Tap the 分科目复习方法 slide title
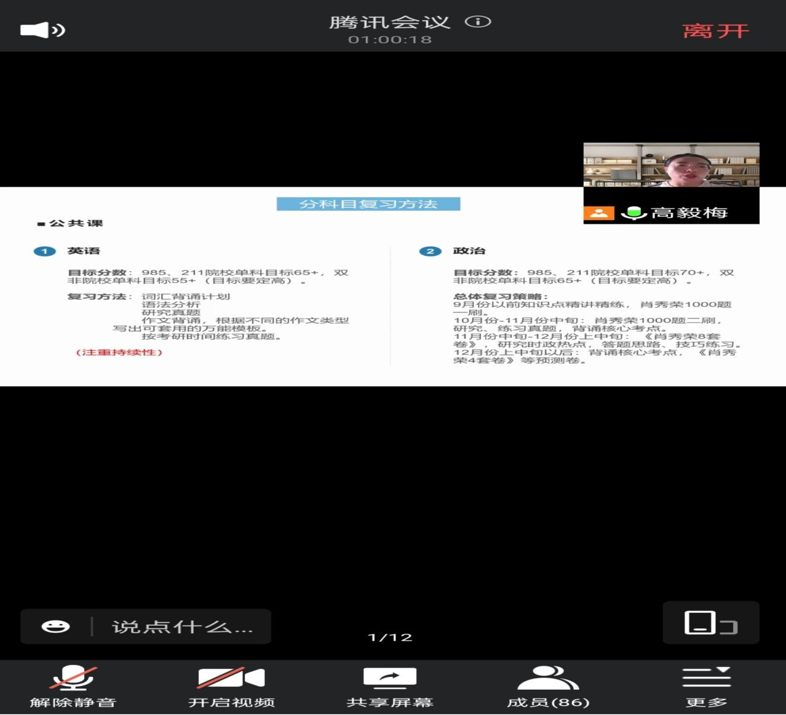 coord(368,204)
